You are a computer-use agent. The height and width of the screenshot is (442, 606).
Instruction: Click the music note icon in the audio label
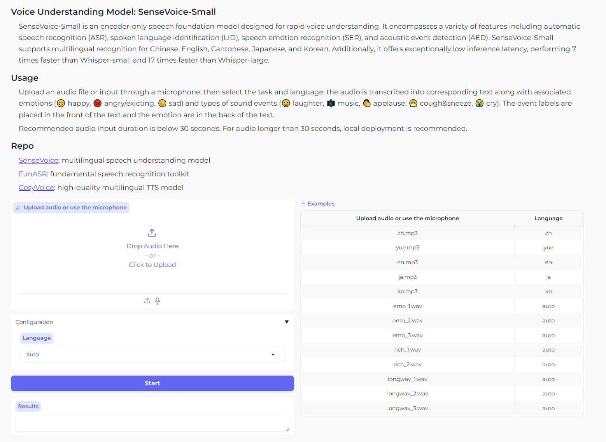tap(18, 208)
